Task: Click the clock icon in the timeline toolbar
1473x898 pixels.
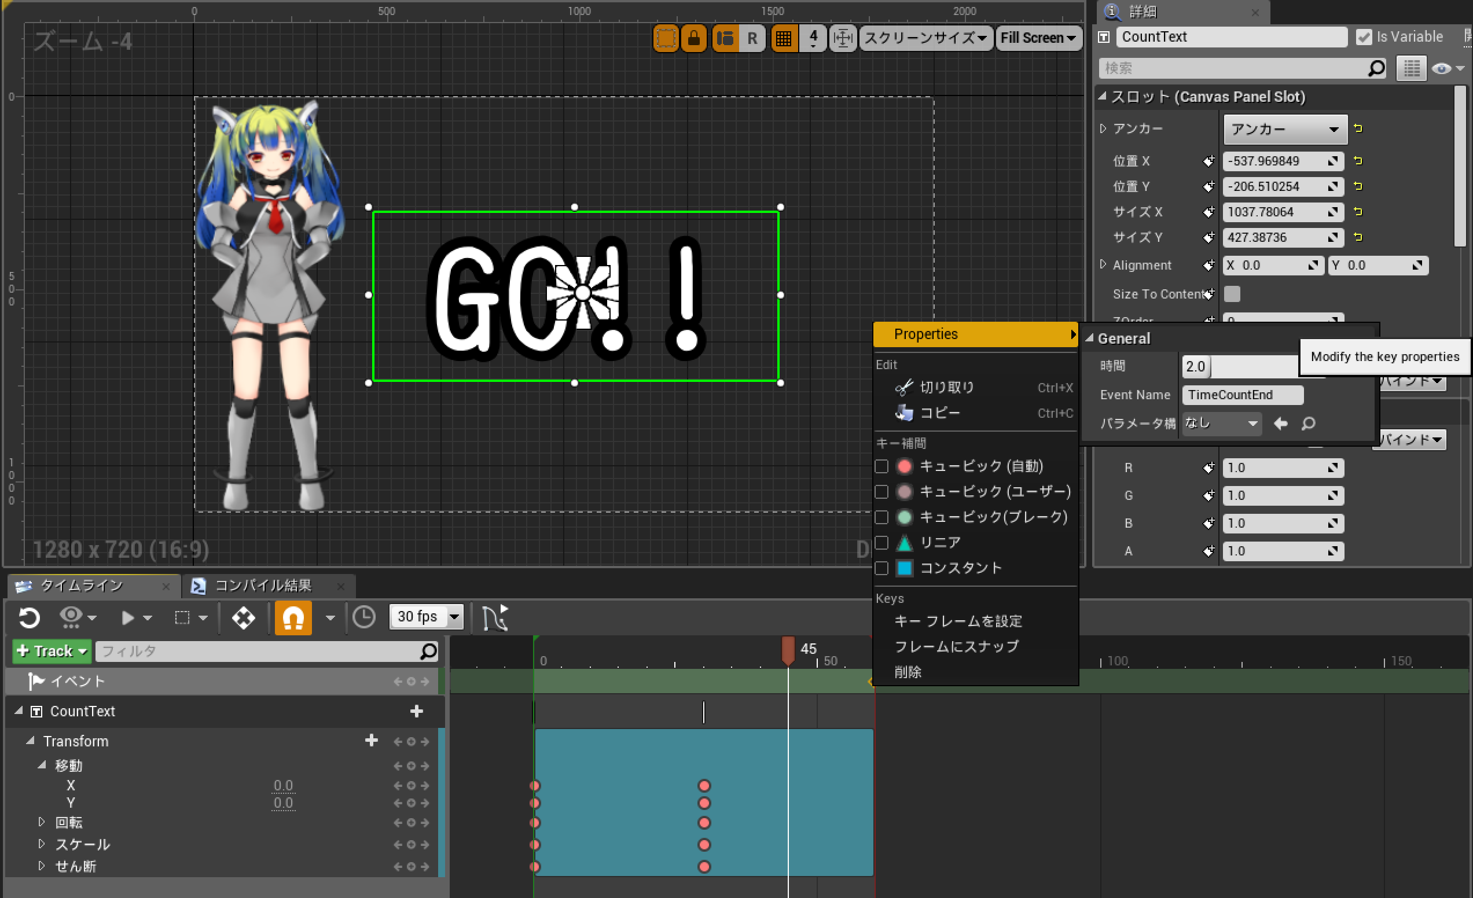Action: (x=365, y=618)
